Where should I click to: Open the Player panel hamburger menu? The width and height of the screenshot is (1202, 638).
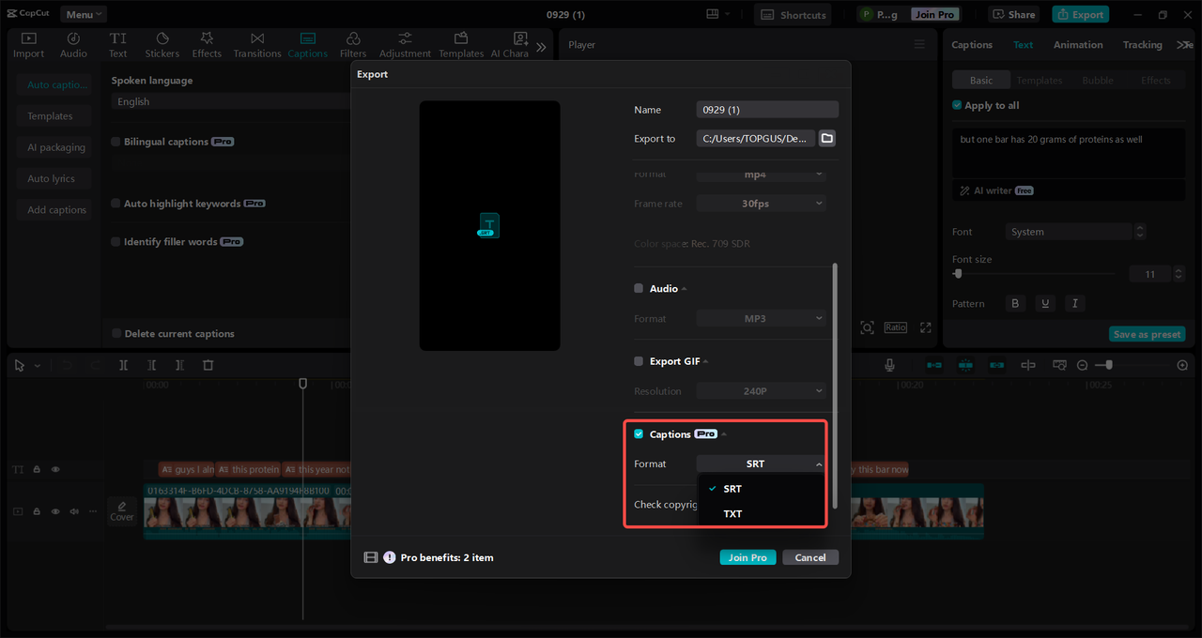click(x=919, y=44)
